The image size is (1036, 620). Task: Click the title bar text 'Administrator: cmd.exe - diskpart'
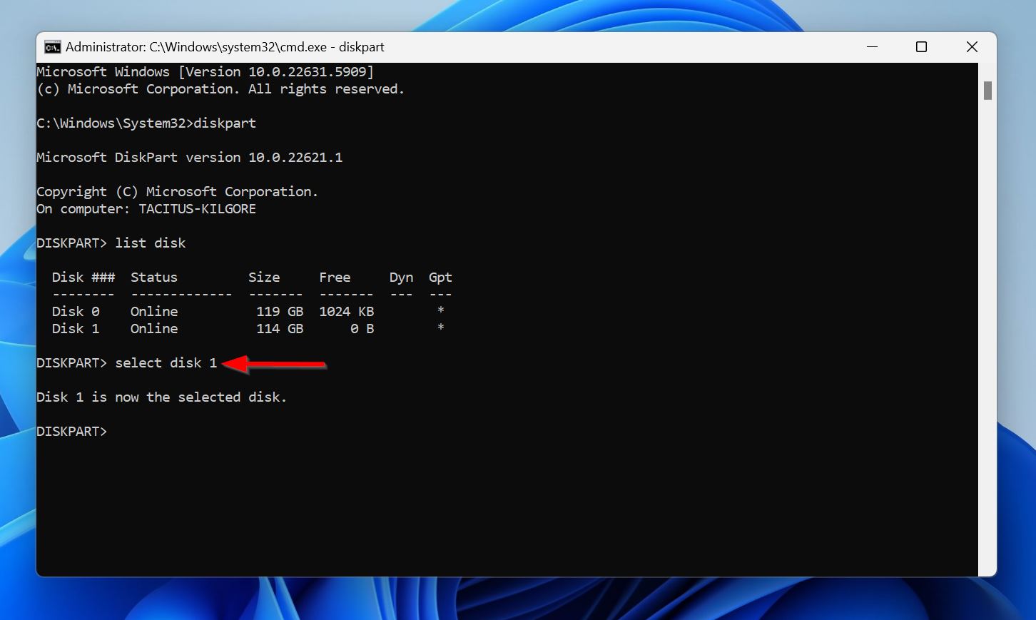click(x=225, y=46)
